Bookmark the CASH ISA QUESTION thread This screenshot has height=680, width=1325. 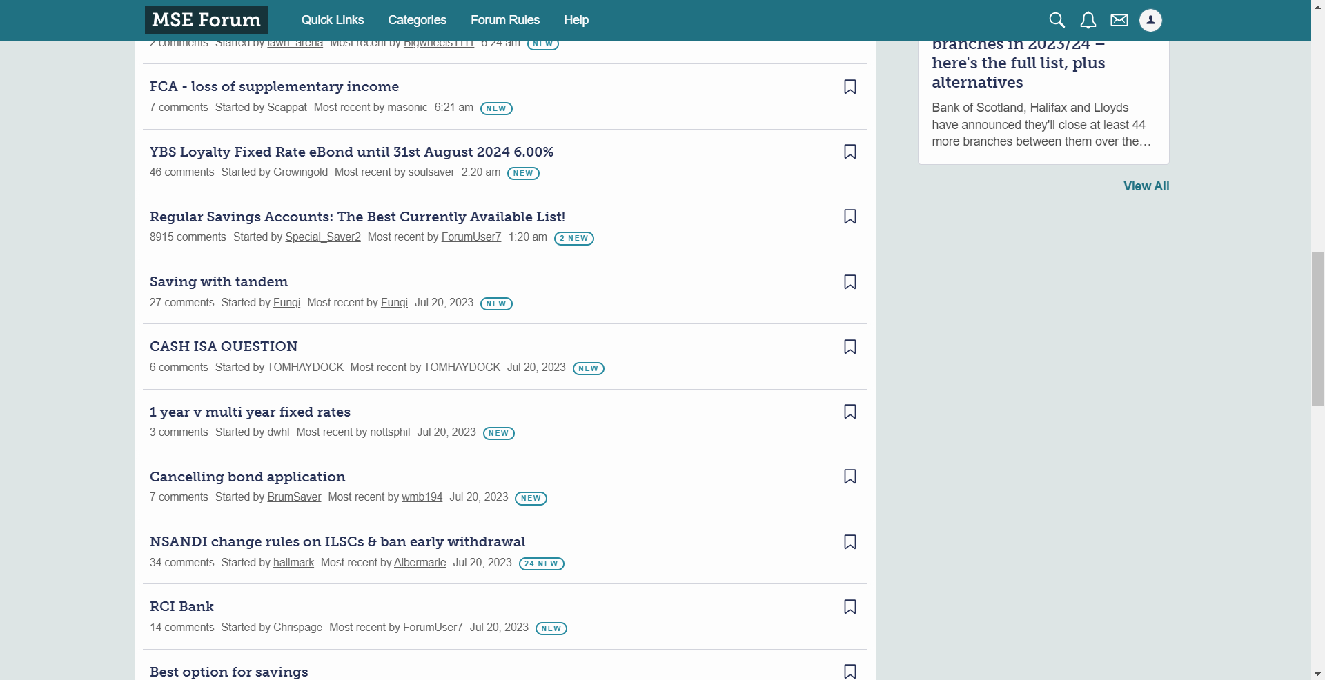click(850, 347)
